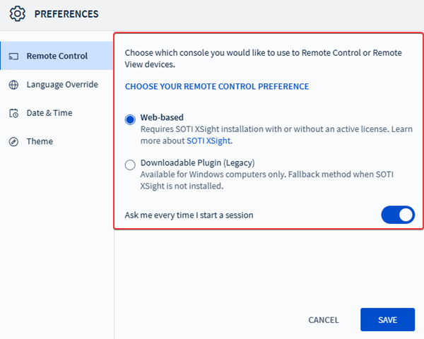Click the Ask me every time label
This screenshot has width=424, height=339.
[x=189, y=215]
